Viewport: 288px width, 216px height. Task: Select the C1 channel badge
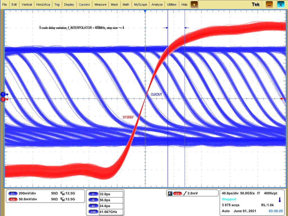click(x=12, y=193)
